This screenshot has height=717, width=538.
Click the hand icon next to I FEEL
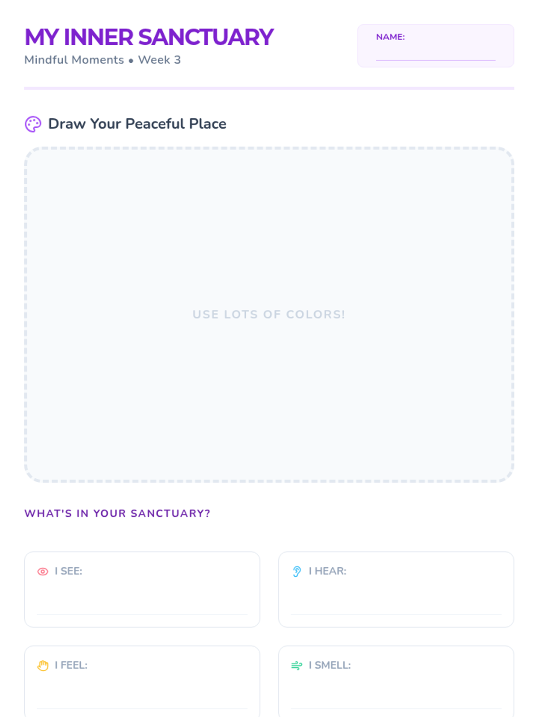(43, 665)
